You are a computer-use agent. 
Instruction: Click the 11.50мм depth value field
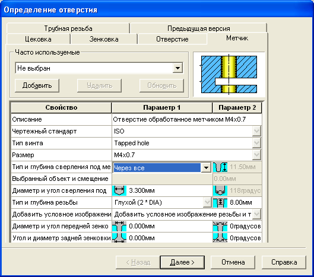coord(245,167)
